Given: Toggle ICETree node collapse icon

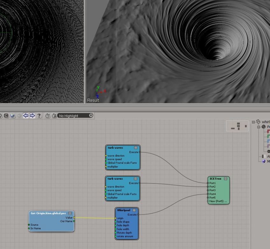Looking at the screenshot, I should pyautogui.click(x=225, y=179).
